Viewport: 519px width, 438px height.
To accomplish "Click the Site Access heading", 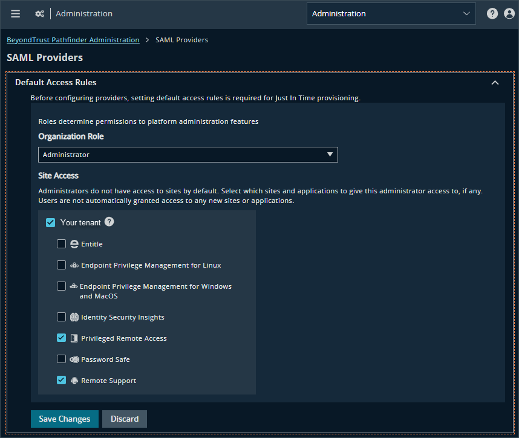I will coord(58,176).
